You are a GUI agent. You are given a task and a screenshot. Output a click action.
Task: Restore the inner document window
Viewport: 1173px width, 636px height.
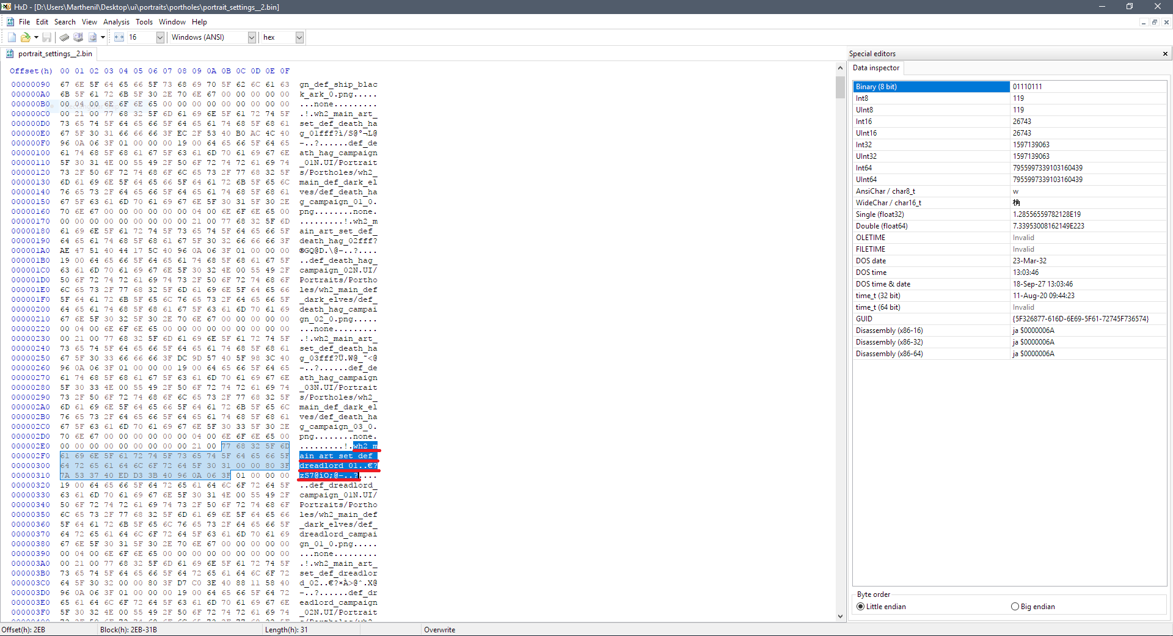pyautogui.click(x=1155, y=22)
